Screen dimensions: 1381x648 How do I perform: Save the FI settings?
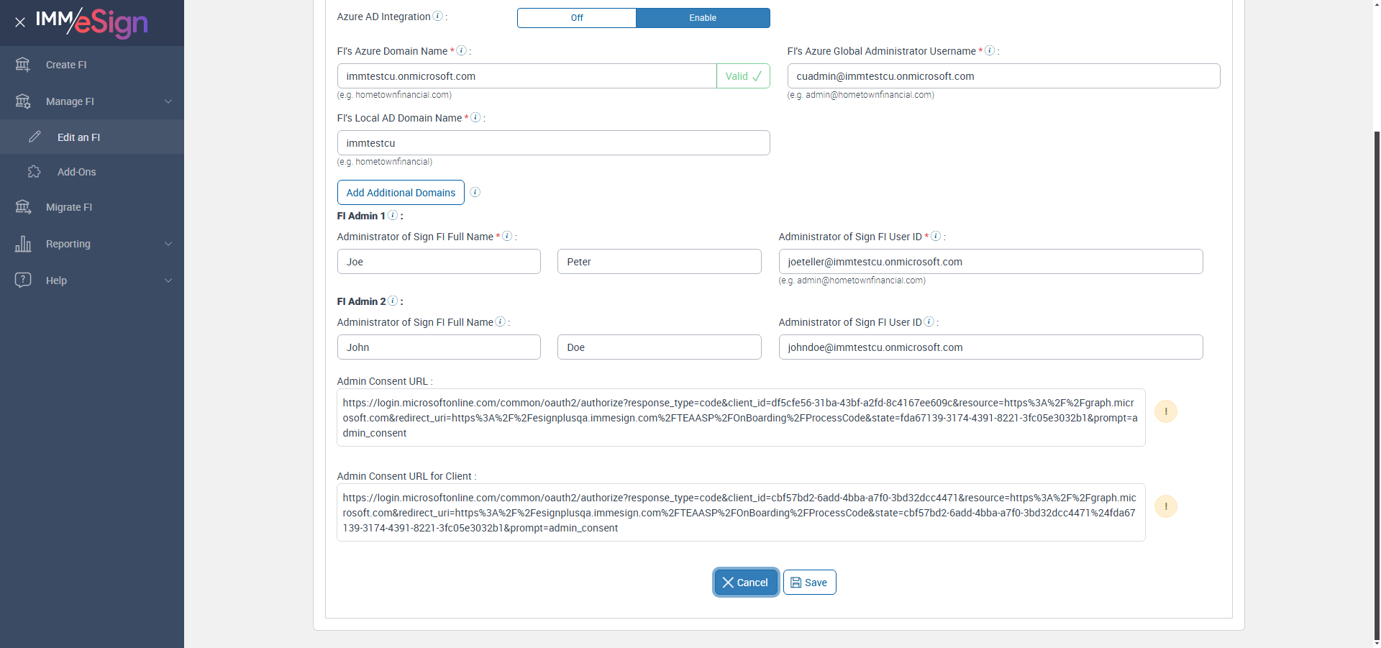(809, 583)
